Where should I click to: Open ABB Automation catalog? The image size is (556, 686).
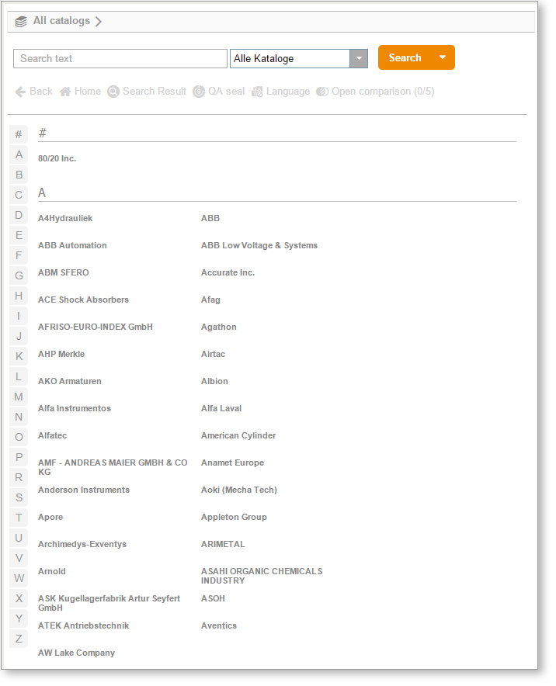click(72, 245)
